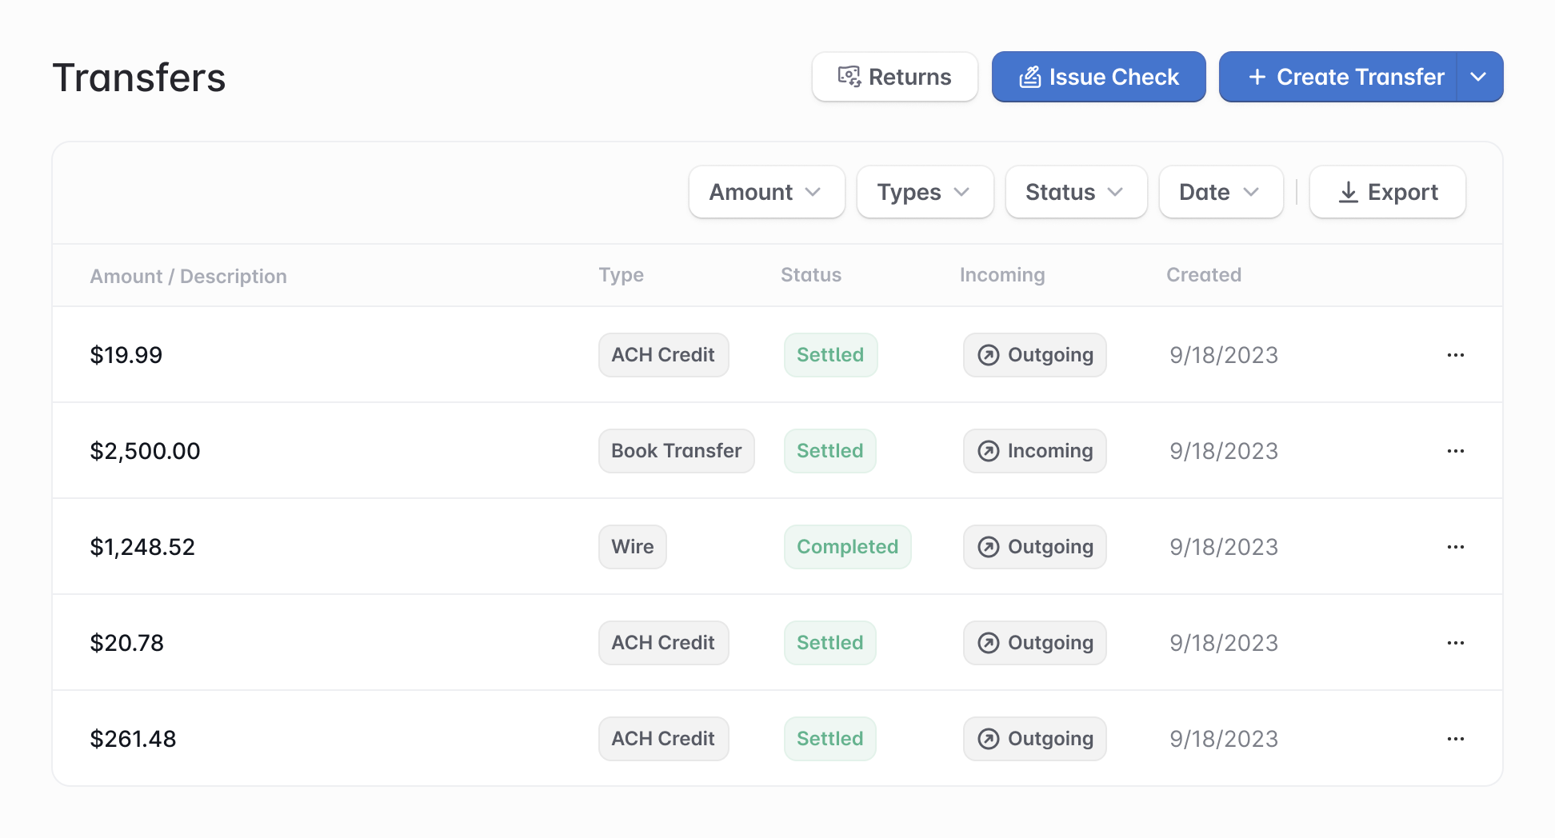The height and width of the screenshot is (838, 1555).
Task: Expand the Date filter dropdown
Action: (x=1220, y=192)
